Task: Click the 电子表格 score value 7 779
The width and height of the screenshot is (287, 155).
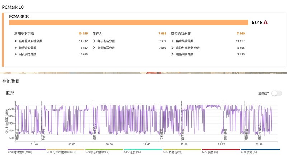Action: tap(163, 41)
